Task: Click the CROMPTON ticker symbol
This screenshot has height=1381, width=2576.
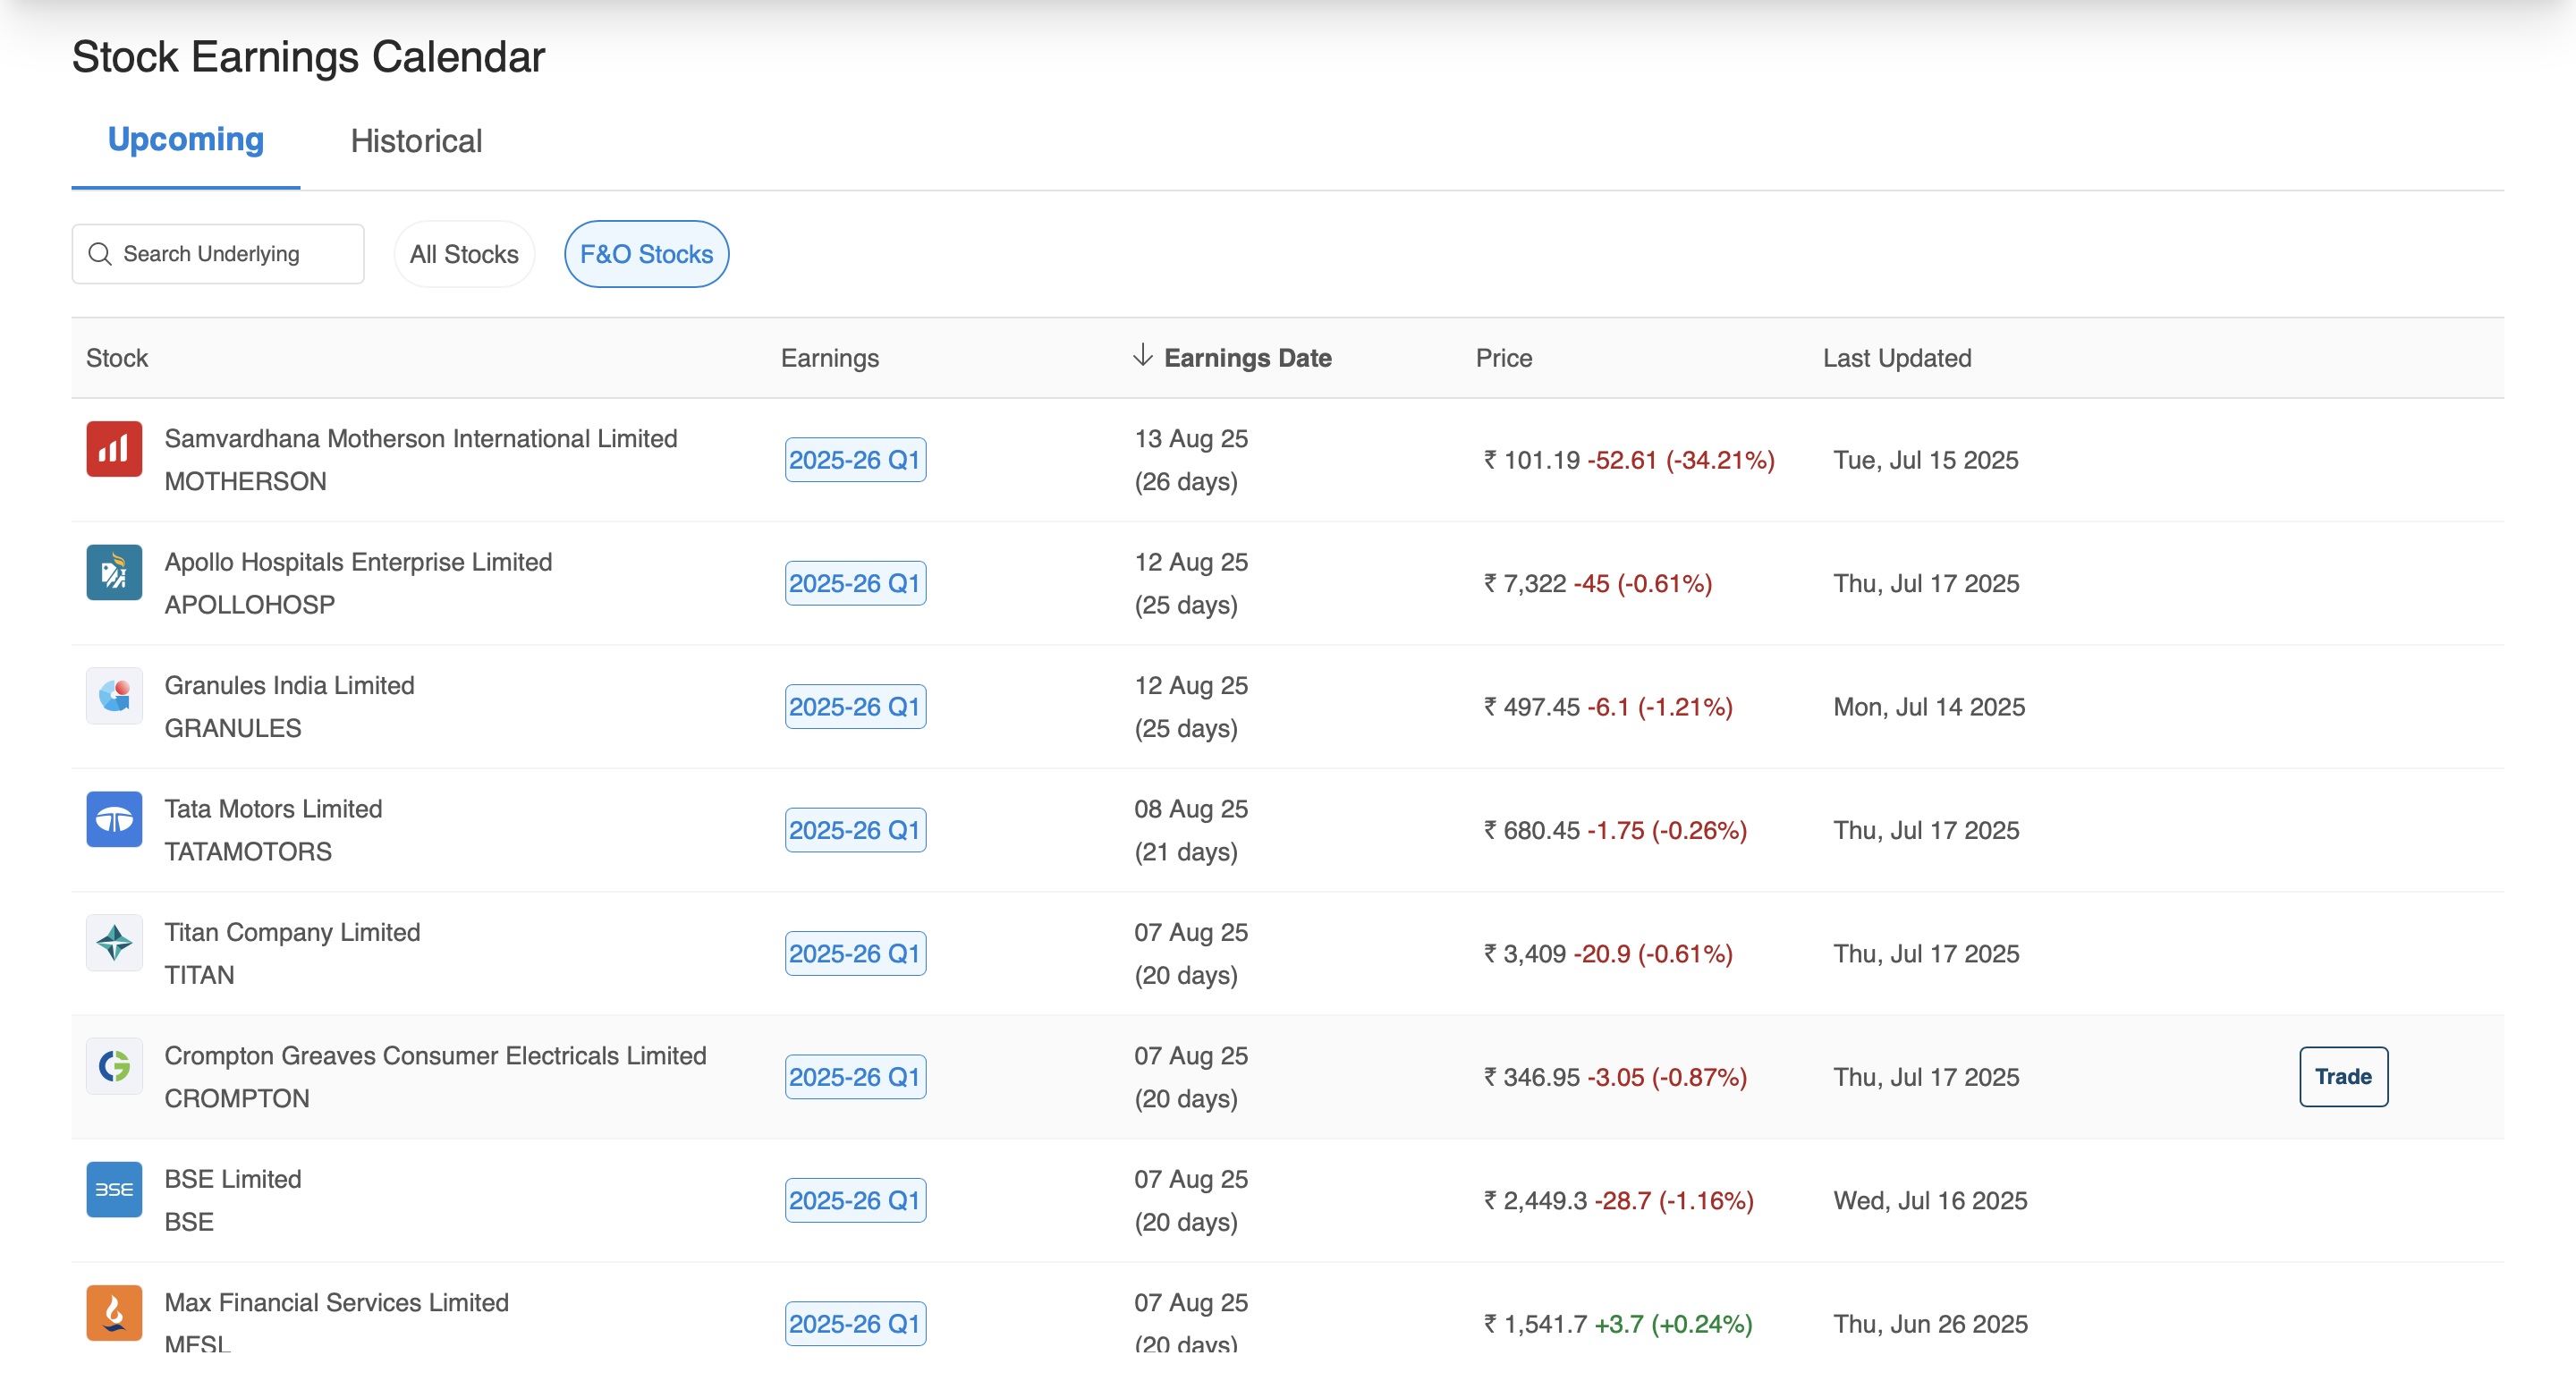Action: [x=237, y=1099]
